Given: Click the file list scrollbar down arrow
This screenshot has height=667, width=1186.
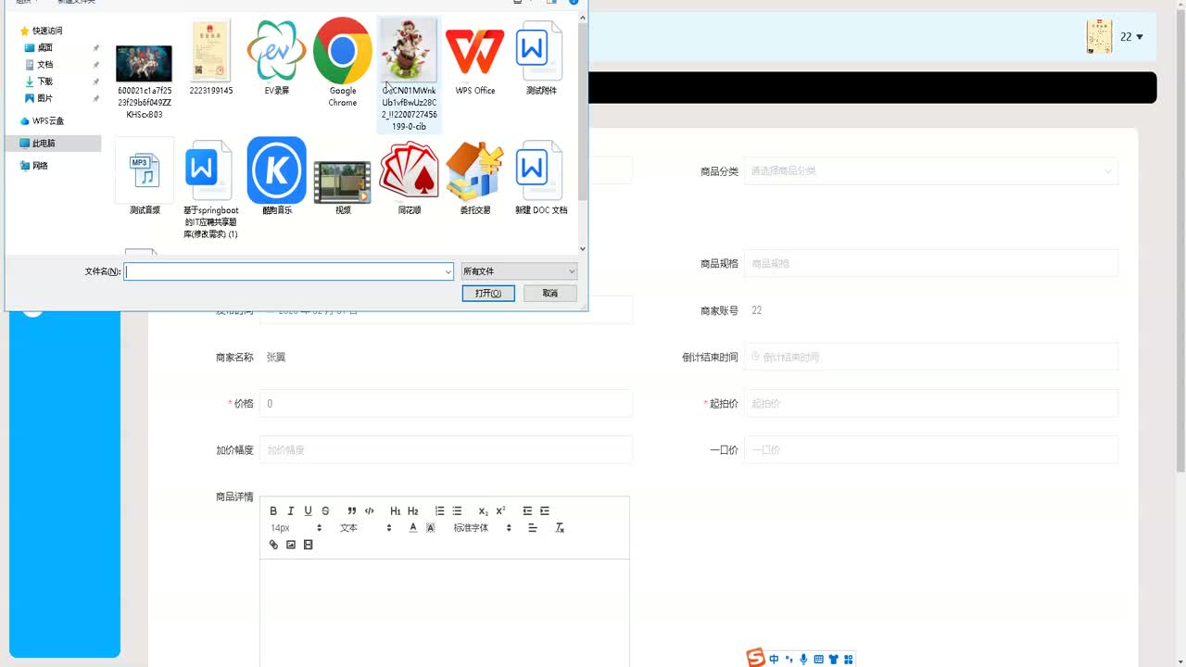Looking at the screenshot, I should click(x=583, y=248).
